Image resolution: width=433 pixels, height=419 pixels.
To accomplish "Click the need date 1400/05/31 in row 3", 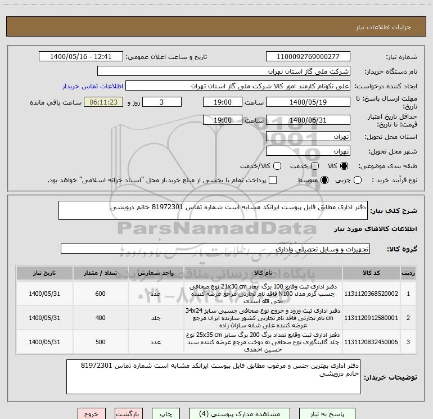I will pyautogui.click(x=44, y=342).
